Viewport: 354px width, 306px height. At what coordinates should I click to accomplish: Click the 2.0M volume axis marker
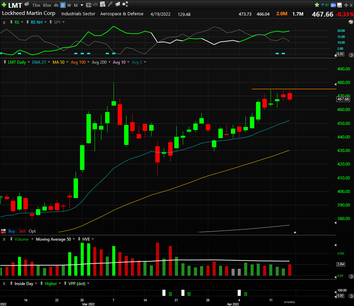(x=341, y=264)
